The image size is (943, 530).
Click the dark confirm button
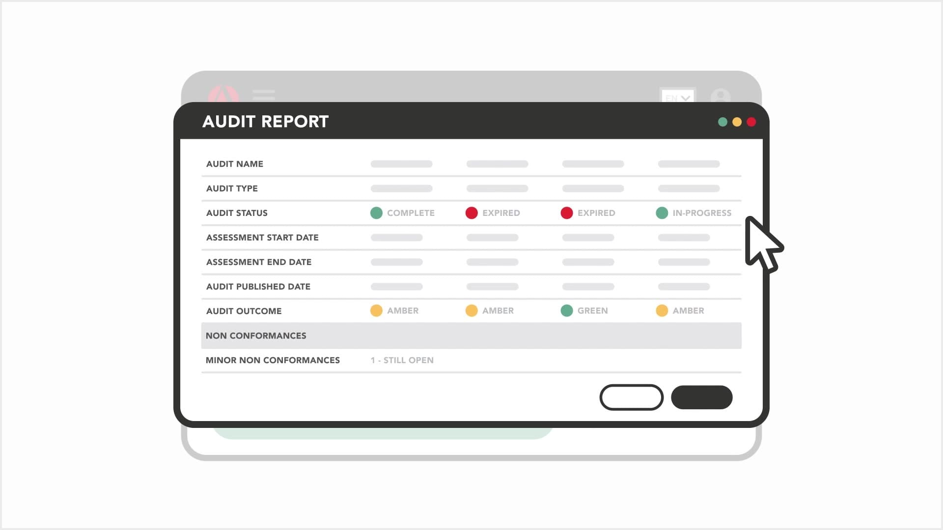pyautogui.click(x=701, y=397)
